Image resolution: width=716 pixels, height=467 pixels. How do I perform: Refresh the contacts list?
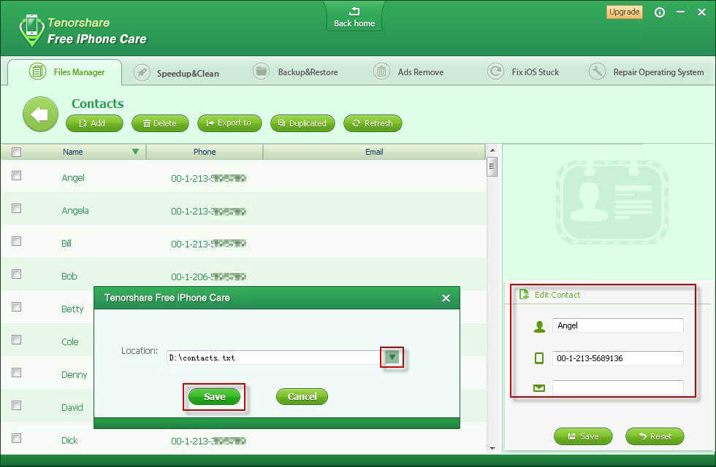[x=373, y=123]
